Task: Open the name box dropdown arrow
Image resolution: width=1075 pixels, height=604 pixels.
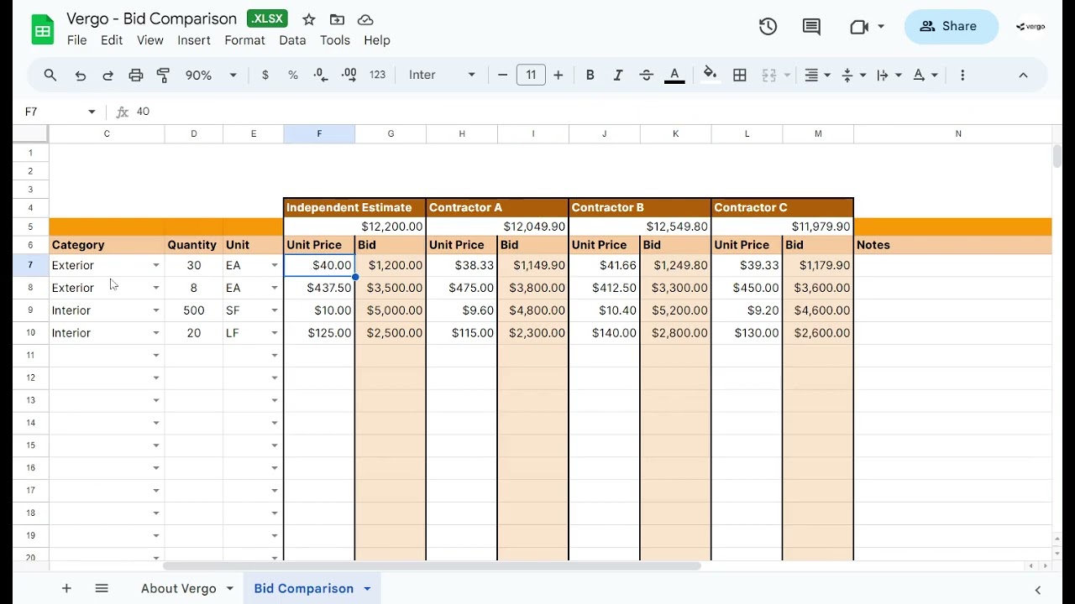Action: pyautogui.click(x=92, y=112)
